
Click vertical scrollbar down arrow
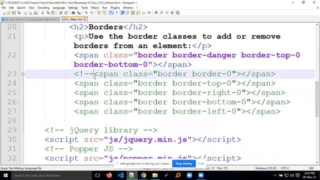(317, 162)
